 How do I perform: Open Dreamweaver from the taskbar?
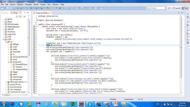click(x=73, y=104)
